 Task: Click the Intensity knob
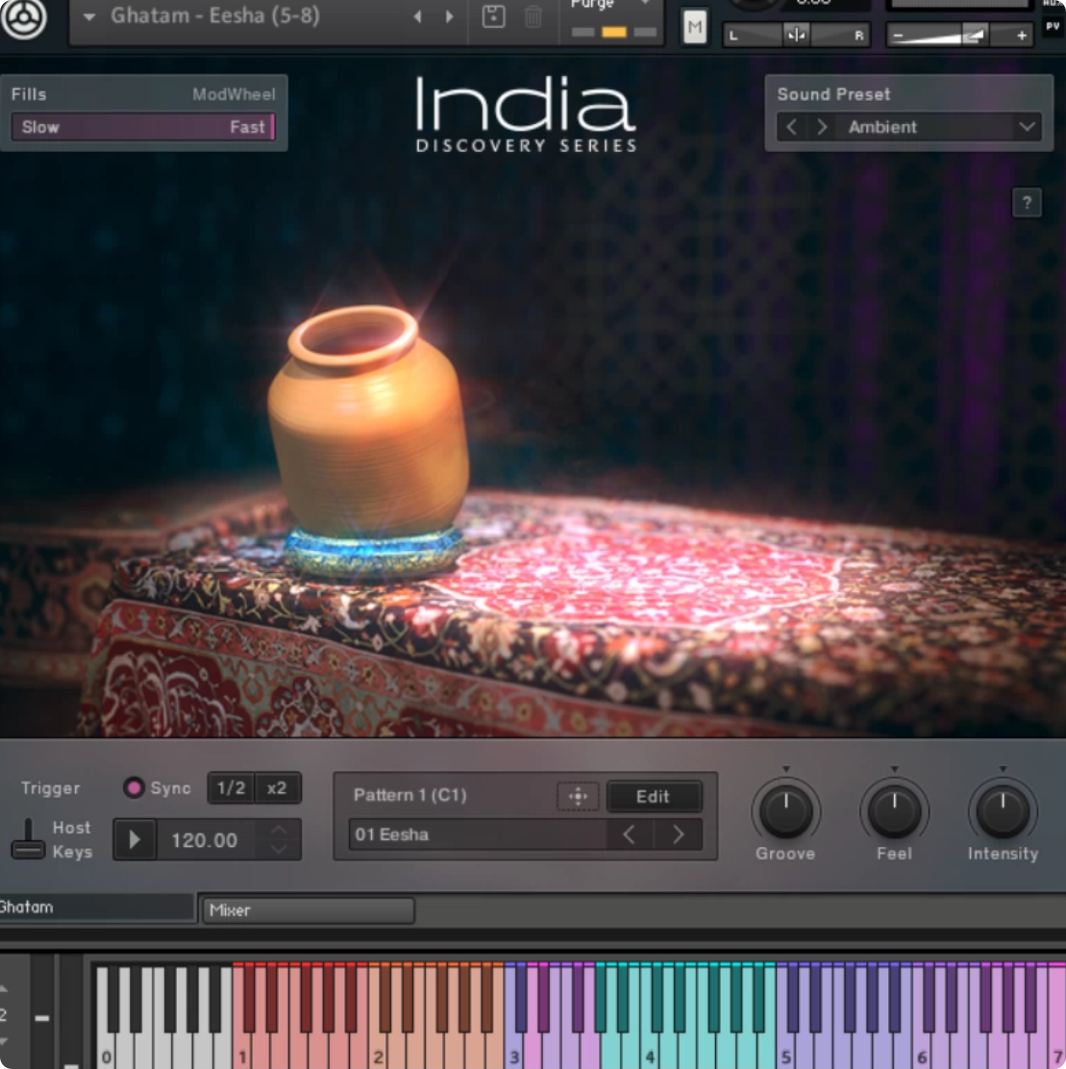[1003, 811]
